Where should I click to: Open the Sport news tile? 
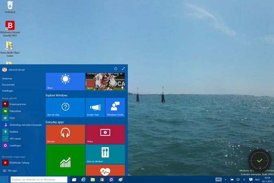(105, 81)
